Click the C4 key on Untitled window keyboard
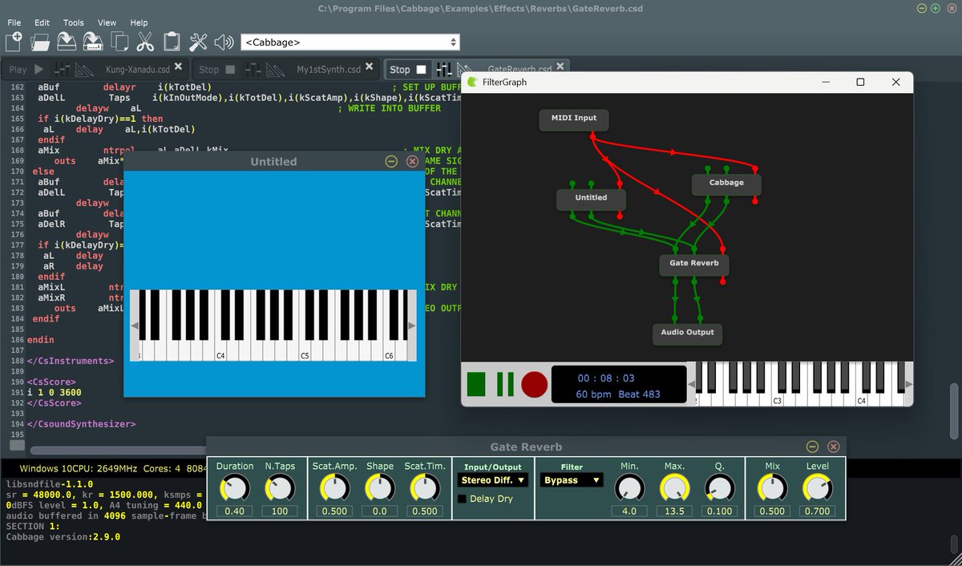 tap(220, 349)
